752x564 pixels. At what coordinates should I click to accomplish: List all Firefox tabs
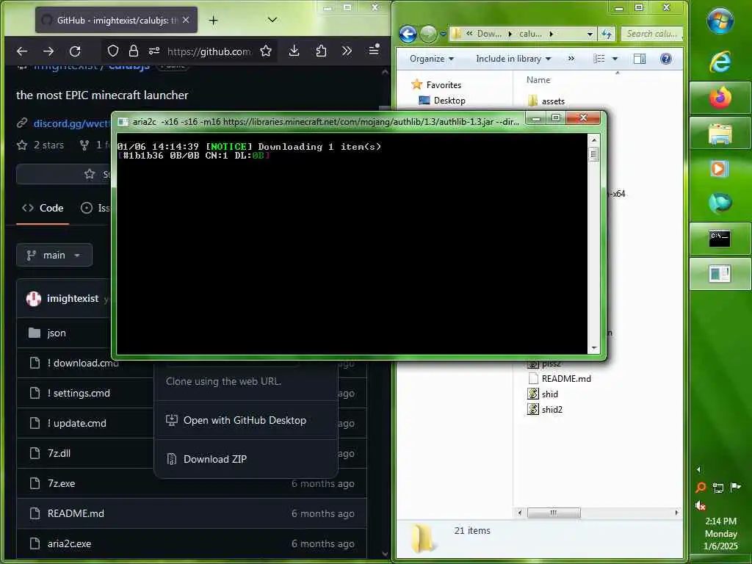(272, 20)
